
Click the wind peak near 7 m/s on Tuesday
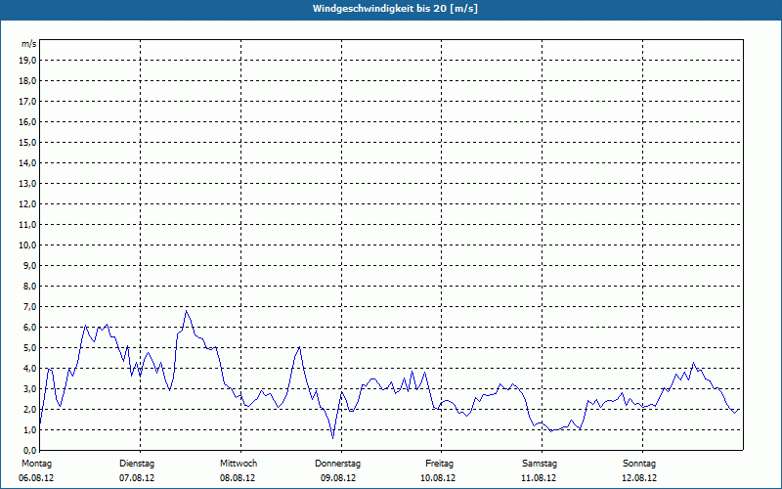[x=186, y=311]
